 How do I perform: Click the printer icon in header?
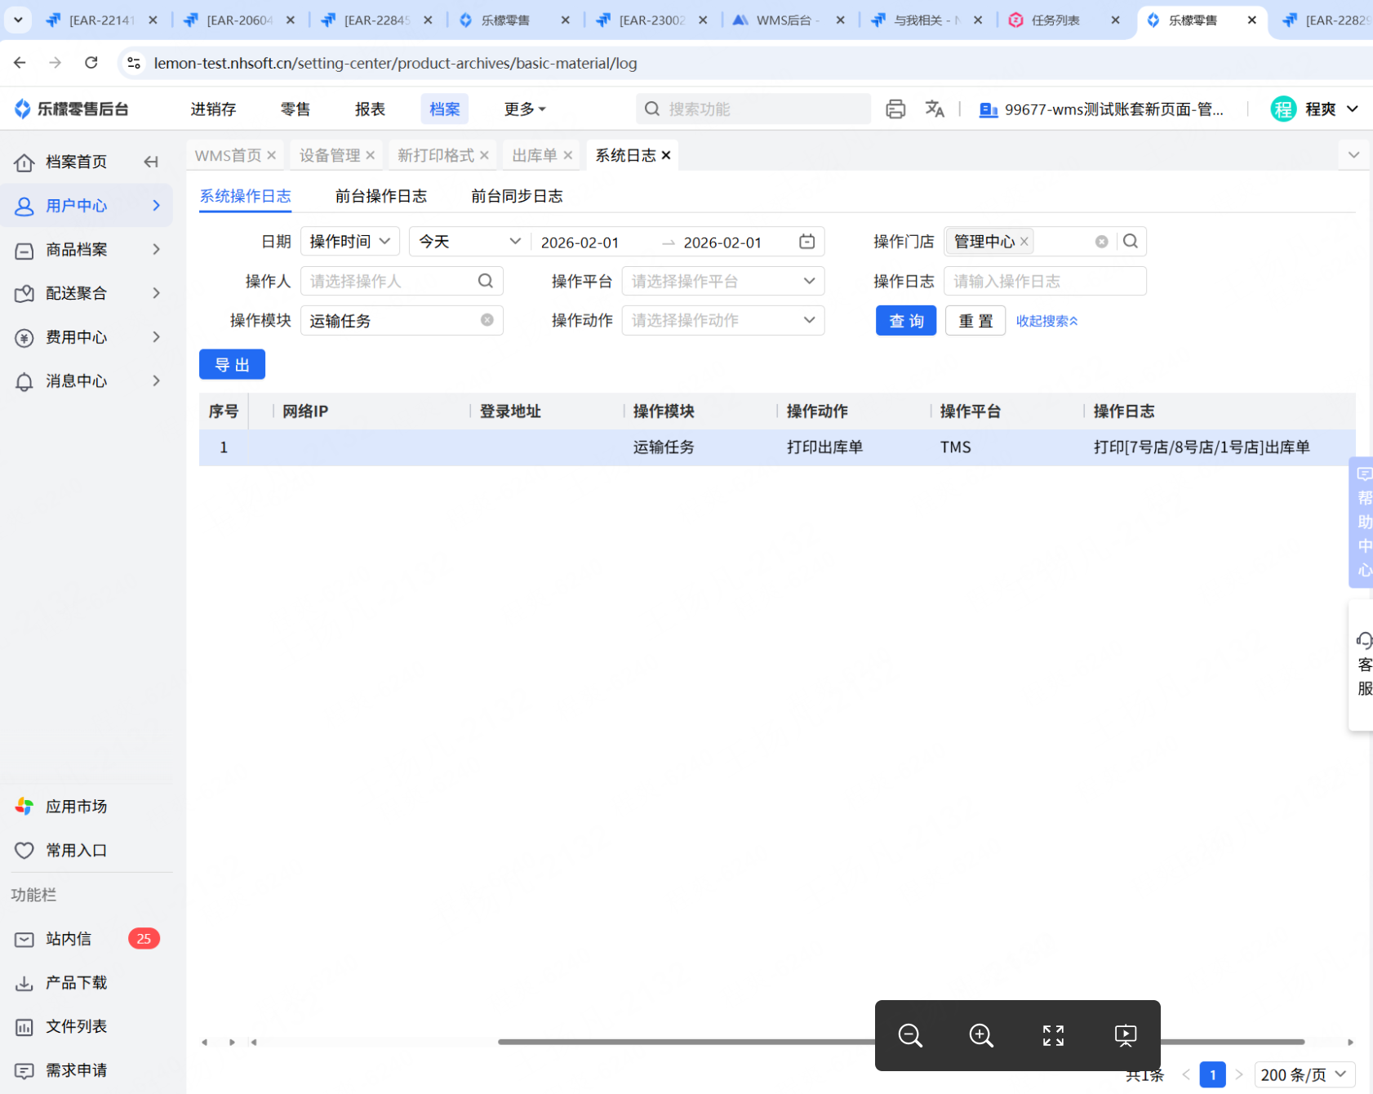pos(895,109)
